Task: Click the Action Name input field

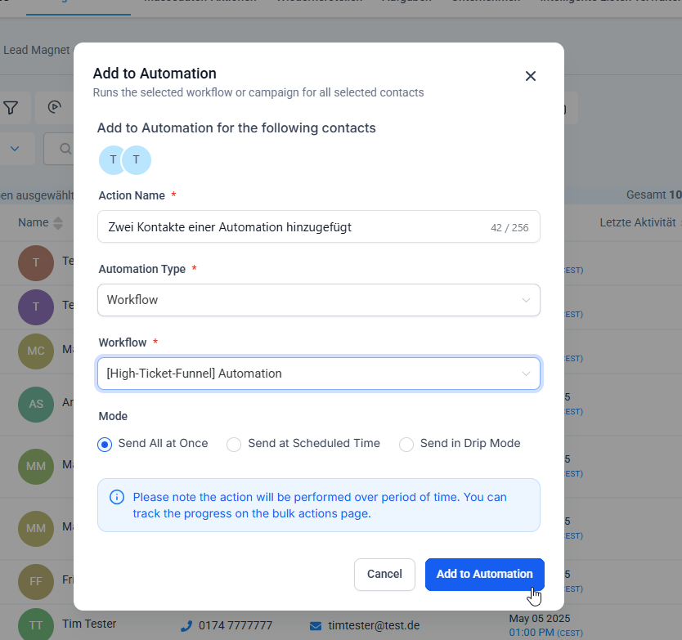Action: point(286,227)
